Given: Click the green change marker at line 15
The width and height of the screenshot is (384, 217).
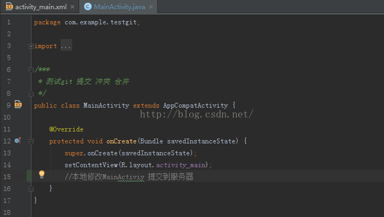Looking at the screenshot, I should click(29, 176).
